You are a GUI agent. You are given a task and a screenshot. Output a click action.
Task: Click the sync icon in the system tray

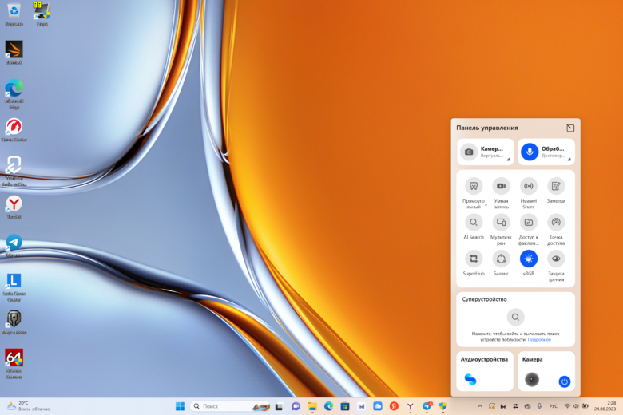tap(491, 406)
